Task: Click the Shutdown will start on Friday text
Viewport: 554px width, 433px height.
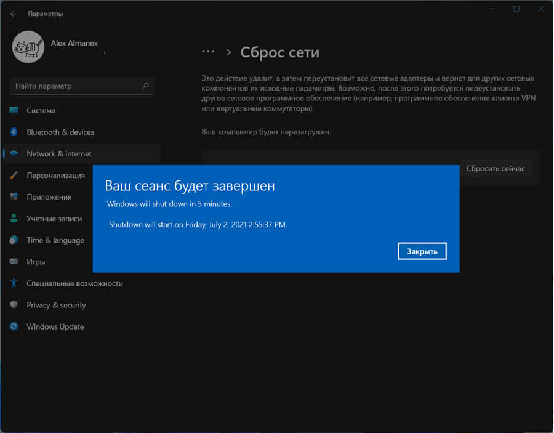Action: (198, 224)
